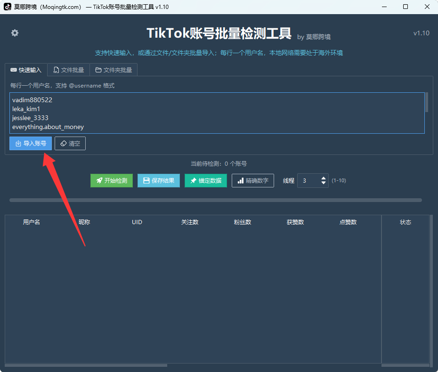Switch to the 文件批量 tab
Viewport: 438px width, 372px height.
point(69,70)
